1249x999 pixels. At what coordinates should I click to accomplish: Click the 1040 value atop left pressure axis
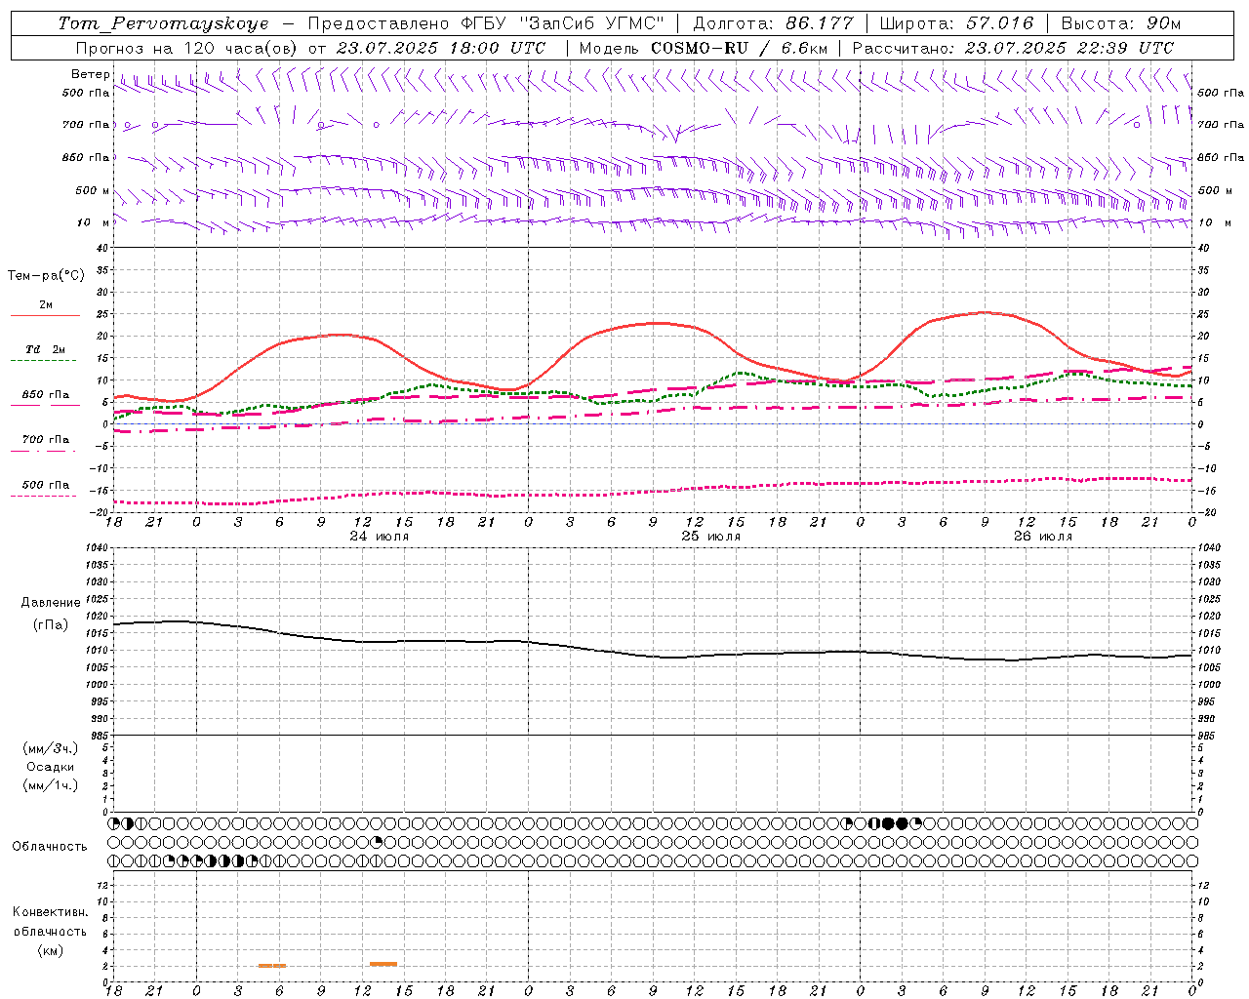(98, 548)
